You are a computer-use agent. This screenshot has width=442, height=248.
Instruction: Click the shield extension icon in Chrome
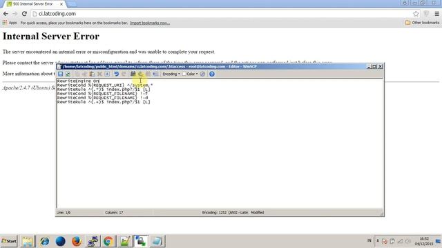[426, 14]
